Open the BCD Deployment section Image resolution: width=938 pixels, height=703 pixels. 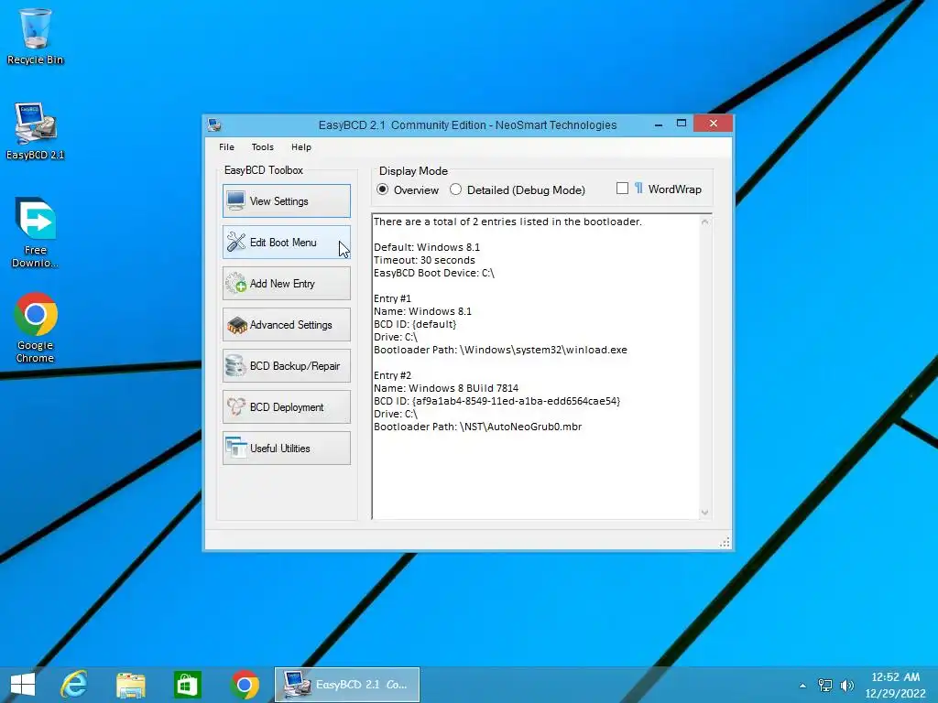(287, 407)
